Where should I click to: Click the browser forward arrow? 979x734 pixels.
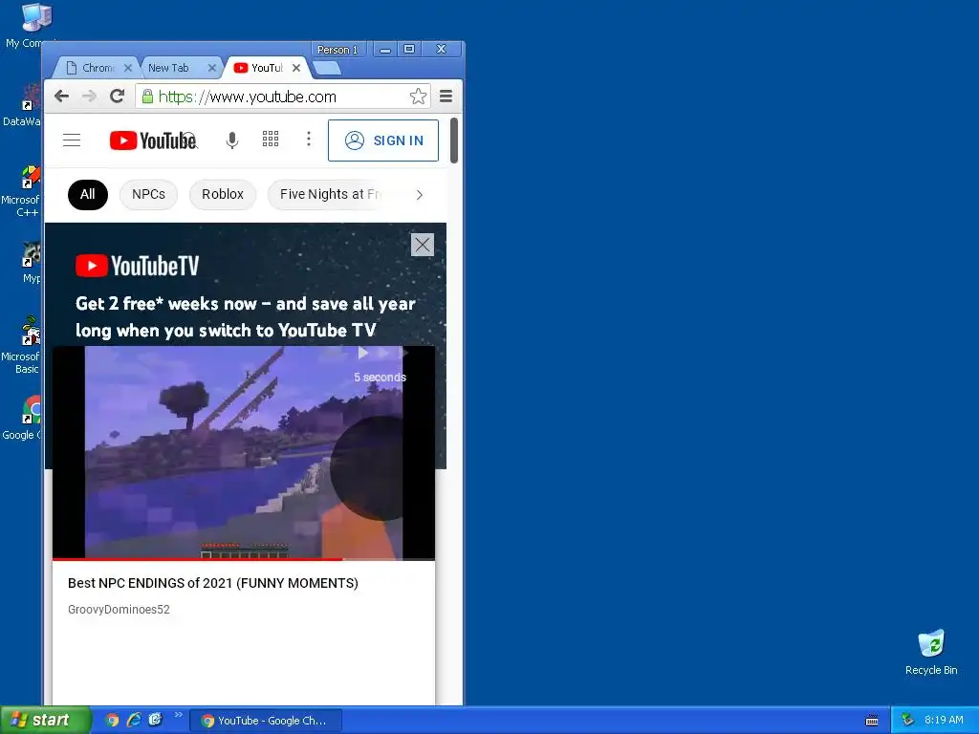[89, 97]
